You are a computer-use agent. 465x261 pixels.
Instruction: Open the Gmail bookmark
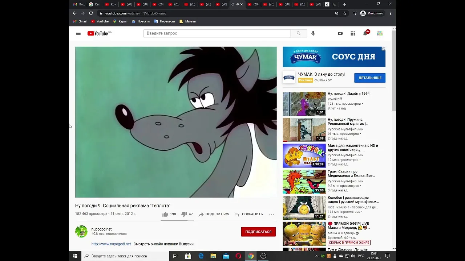coord(80,21)
